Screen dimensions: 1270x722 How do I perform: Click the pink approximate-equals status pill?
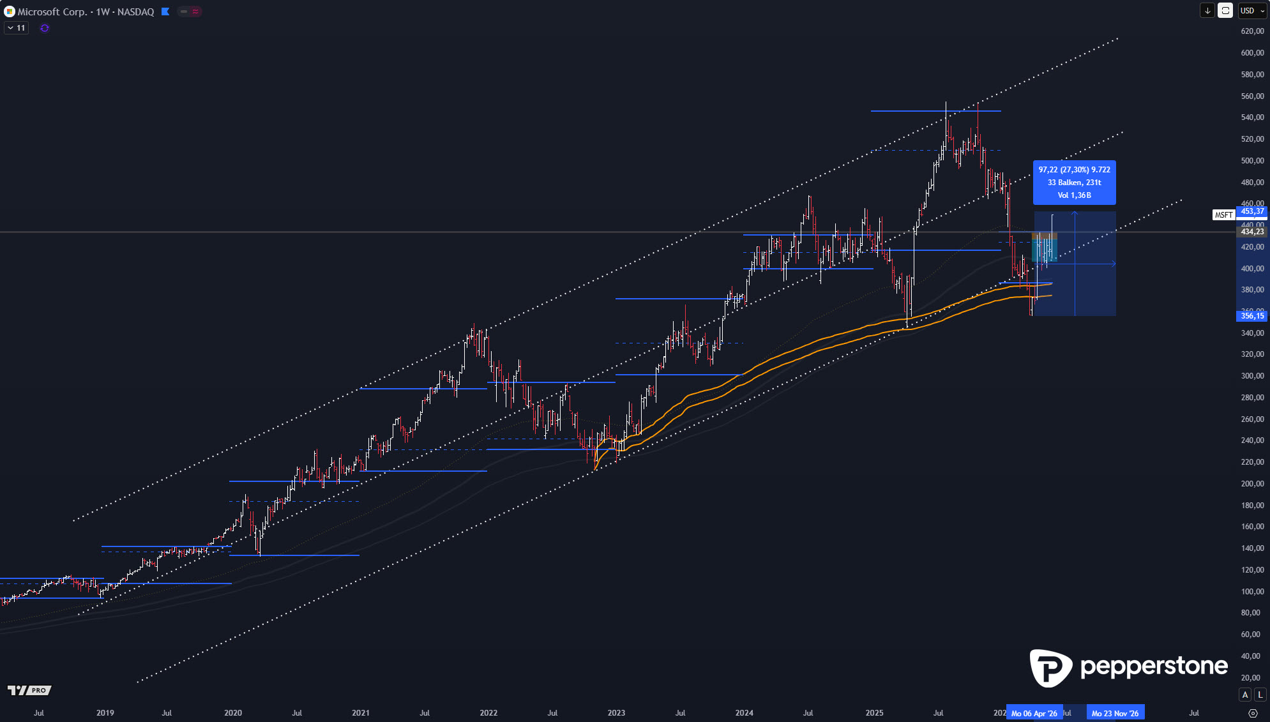195,11
